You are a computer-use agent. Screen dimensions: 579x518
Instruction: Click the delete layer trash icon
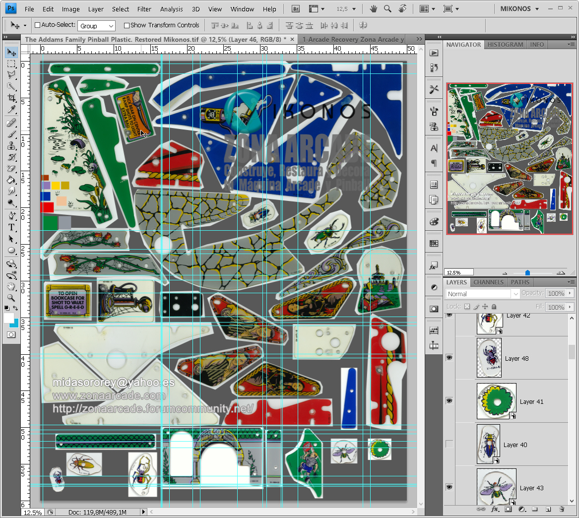(562, 509)
